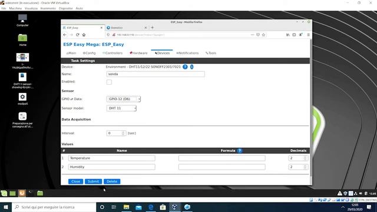Image resolution: width=377 pixels, height=212 pixels.
Task: Open the VirtualBox Macchina menu
Action: [x=15, y=8]
